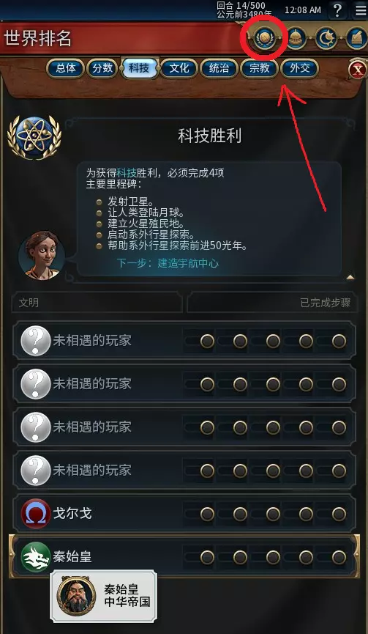Open the world rankings globe icon
The width and height of the screenshot is (368, 634).
coord(264,38)
